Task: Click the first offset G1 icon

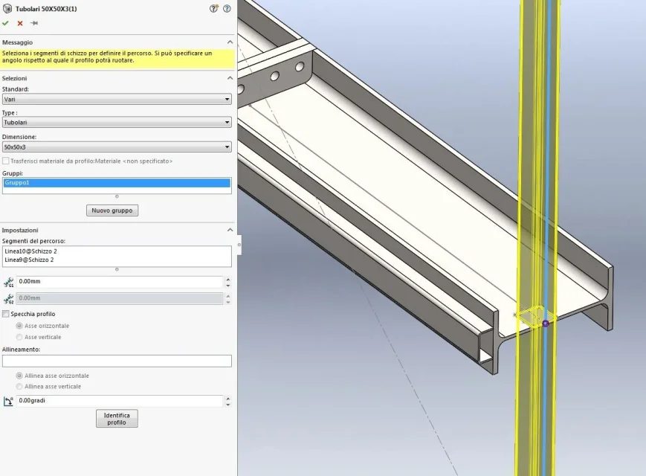Action: (x=8, y=283)
